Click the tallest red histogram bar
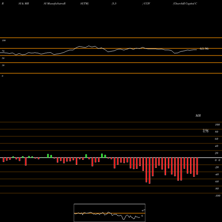The height and width of the screenshot is (222, 222). (x=150, y=170)
